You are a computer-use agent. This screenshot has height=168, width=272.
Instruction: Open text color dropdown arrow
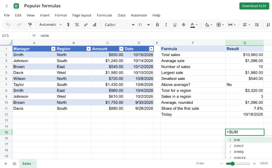197,25
